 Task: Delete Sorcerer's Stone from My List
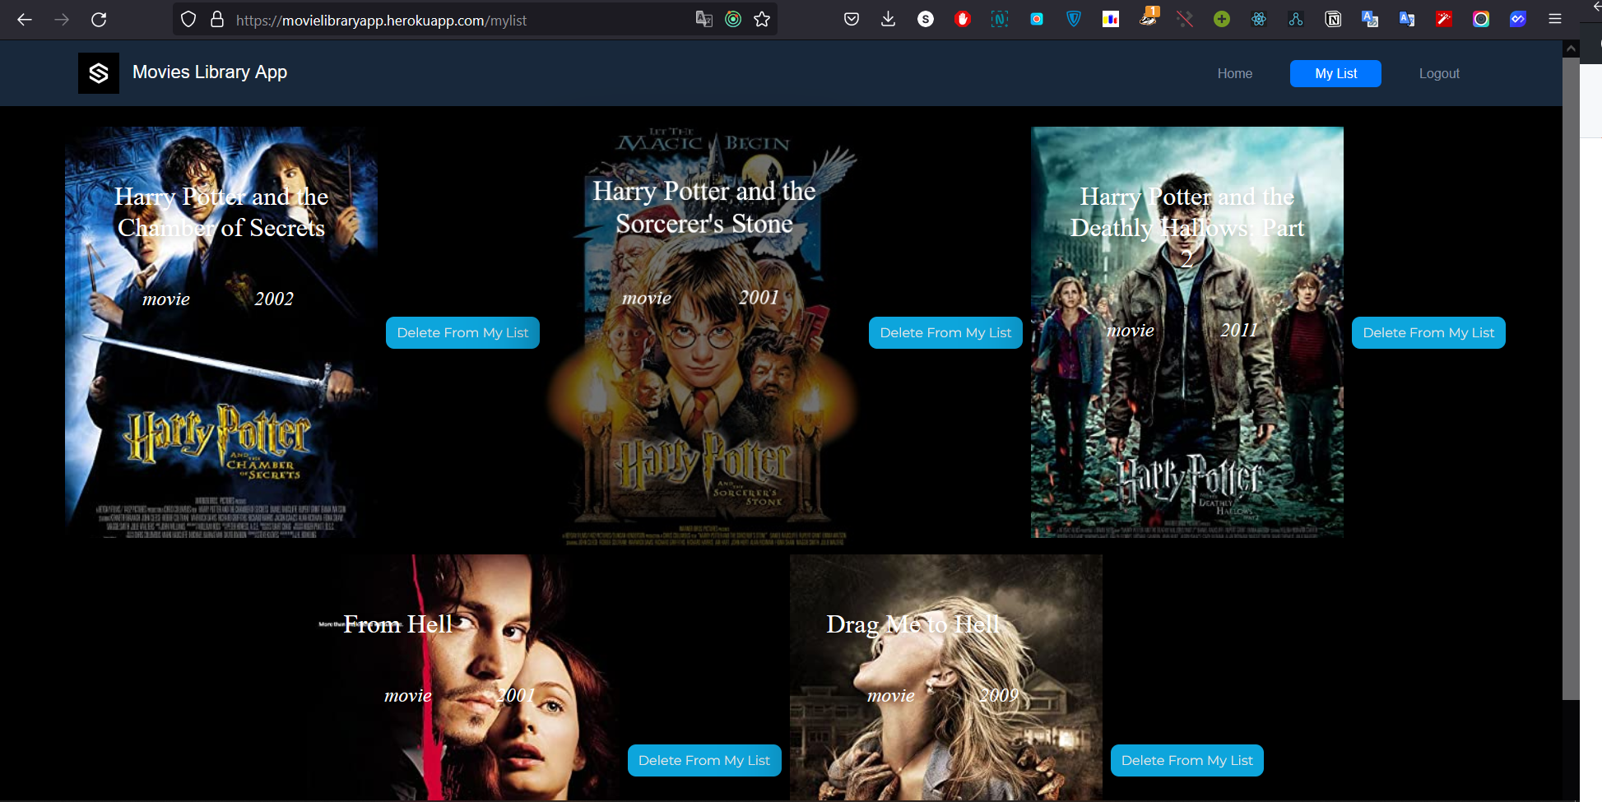tap(945, 332)
